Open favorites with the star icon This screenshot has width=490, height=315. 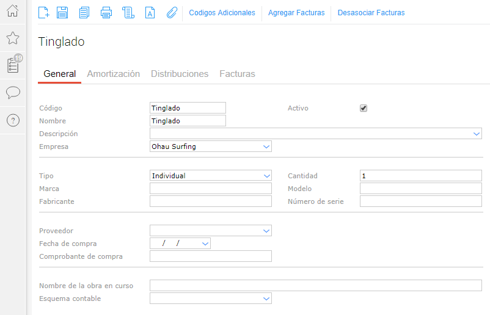point(13,38)
